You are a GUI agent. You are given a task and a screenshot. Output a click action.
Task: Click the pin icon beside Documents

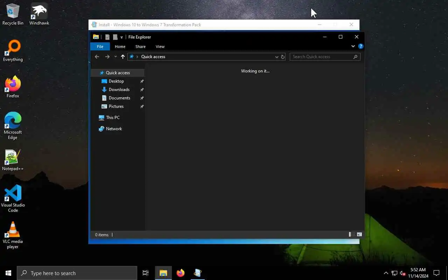click(142, 98)
